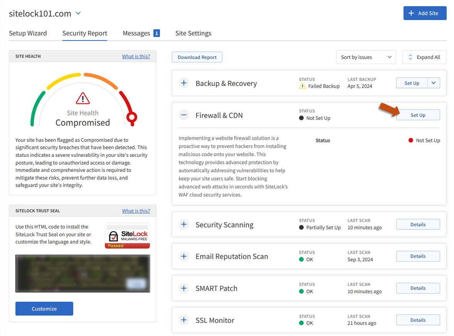This screenshot has height=336, width=454.
Task: Open the sitelock101.com site selector dropdown
Action: point(78,13)
